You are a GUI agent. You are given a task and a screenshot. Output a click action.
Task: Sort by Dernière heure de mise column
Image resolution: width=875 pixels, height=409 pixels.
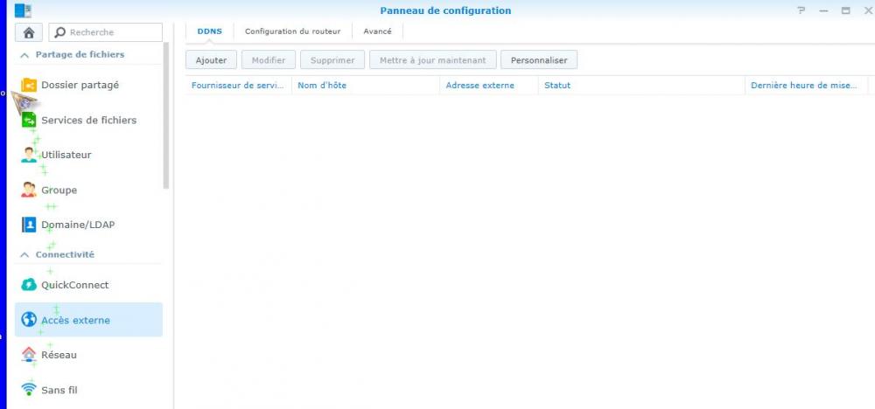pos(807,86)
